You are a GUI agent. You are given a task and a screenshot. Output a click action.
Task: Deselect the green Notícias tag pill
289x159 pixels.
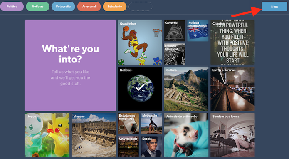pyautogui.click(x=37, y=7)
